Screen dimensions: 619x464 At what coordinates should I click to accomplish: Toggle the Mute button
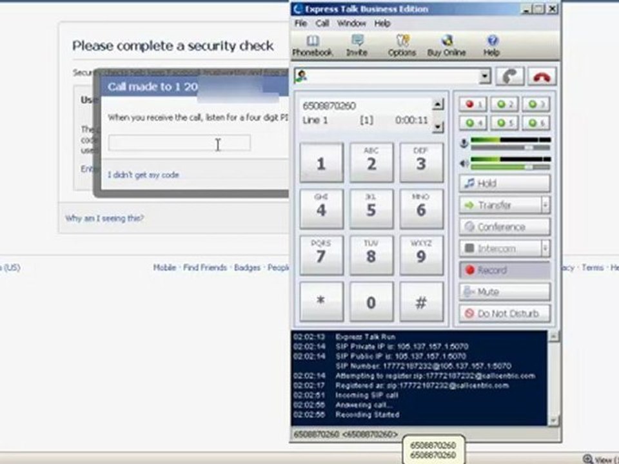pyautogui.click(x=504, y=292)
